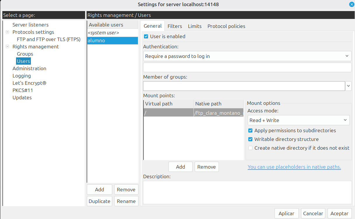Switch to the Limits tab
This screenshot has width=355, height=219.
coord(195,26)
